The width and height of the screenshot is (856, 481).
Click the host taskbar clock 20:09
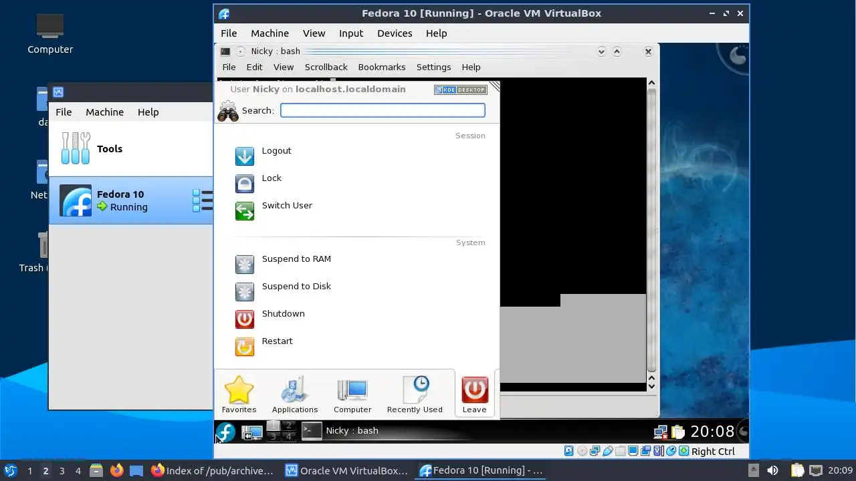pyautogui.click(x=840, y=470)
